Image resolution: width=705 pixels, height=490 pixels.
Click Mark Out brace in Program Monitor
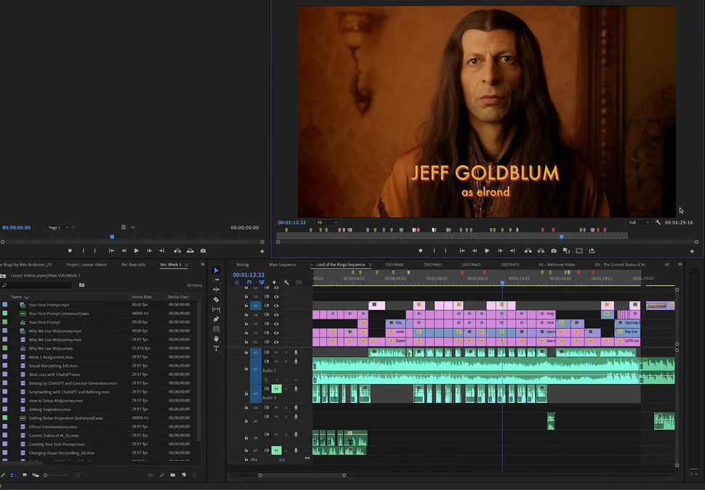(446, 250)
